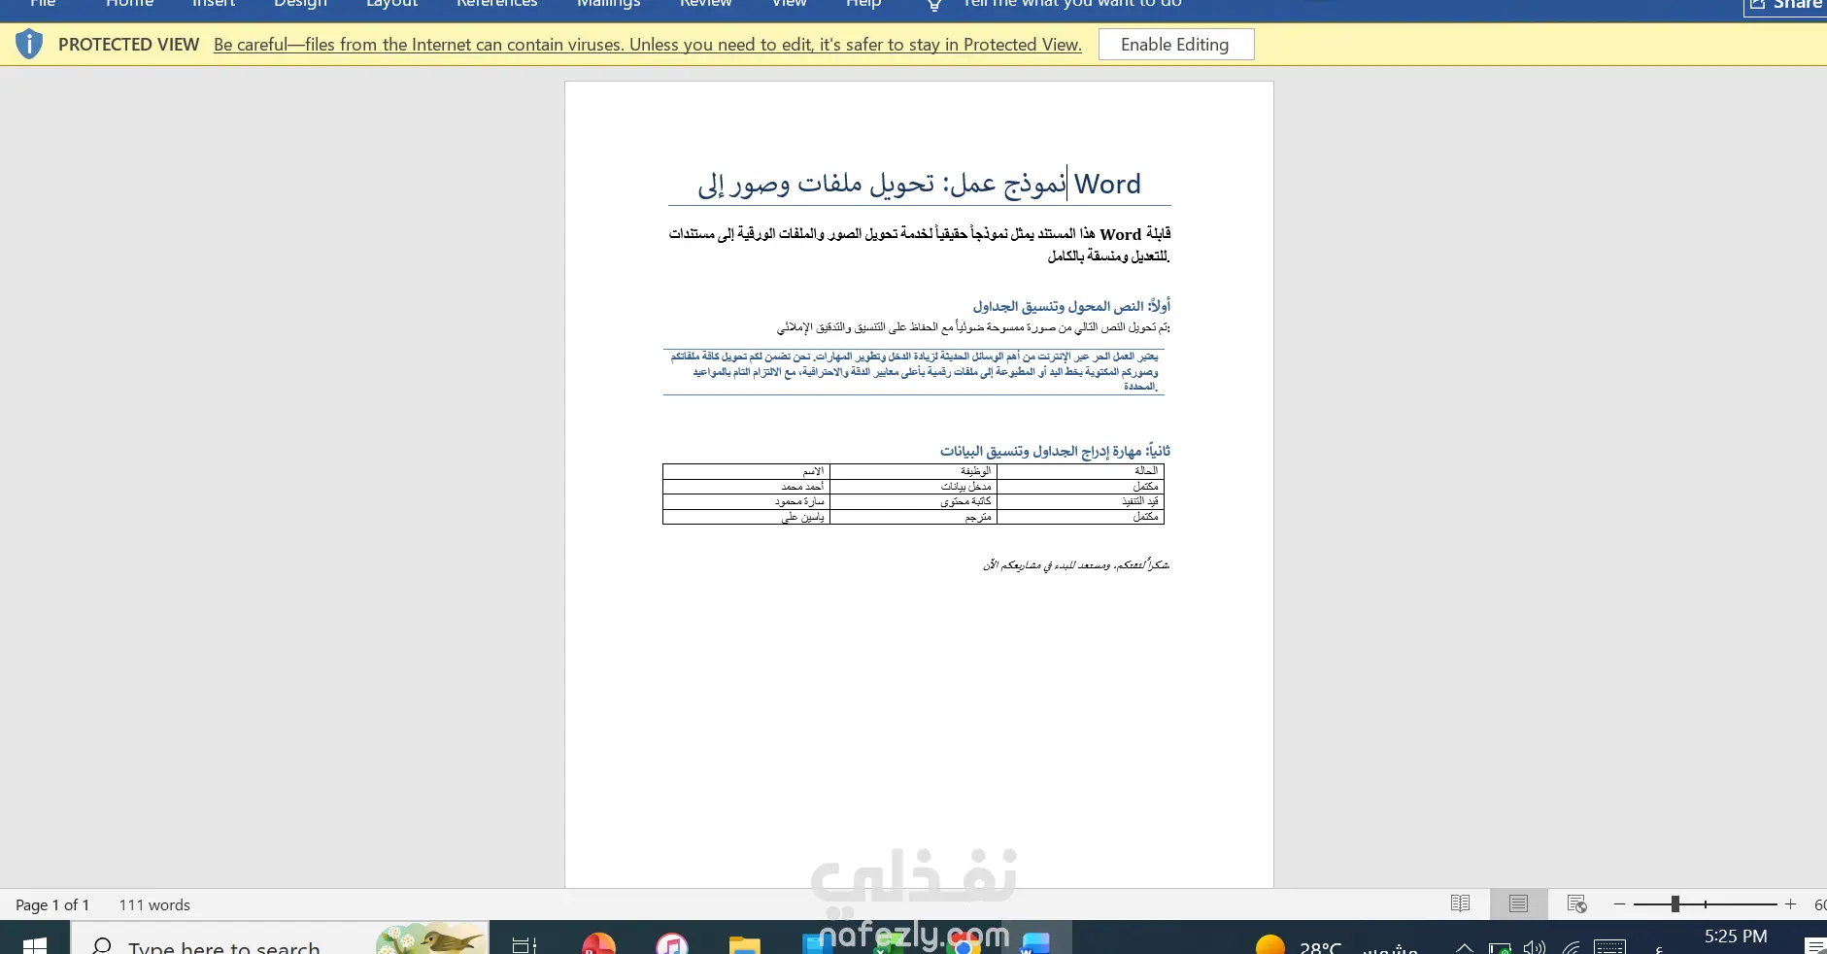Viewport: 1827px width, 954px height.
Task: Open the Protected View warning message link
Action: click(x=647, y=45)
